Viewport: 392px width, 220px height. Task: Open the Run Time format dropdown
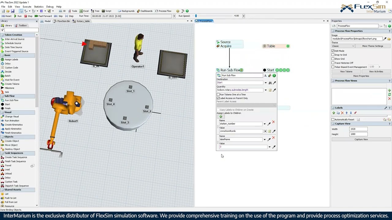pyautogui.click(x=174, y=16)
